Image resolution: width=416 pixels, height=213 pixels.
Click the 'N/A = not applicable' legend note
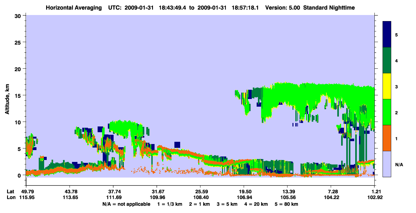126,204
